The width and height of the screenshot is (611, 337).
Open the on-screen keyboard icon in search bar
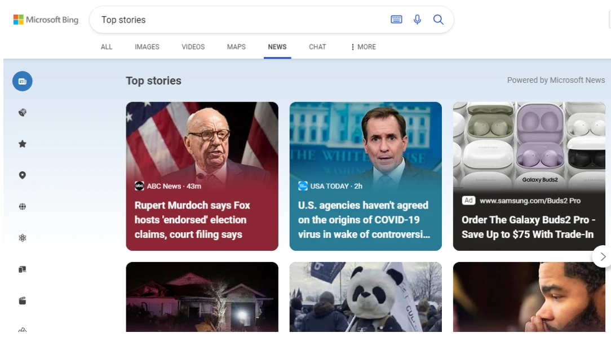396,20
